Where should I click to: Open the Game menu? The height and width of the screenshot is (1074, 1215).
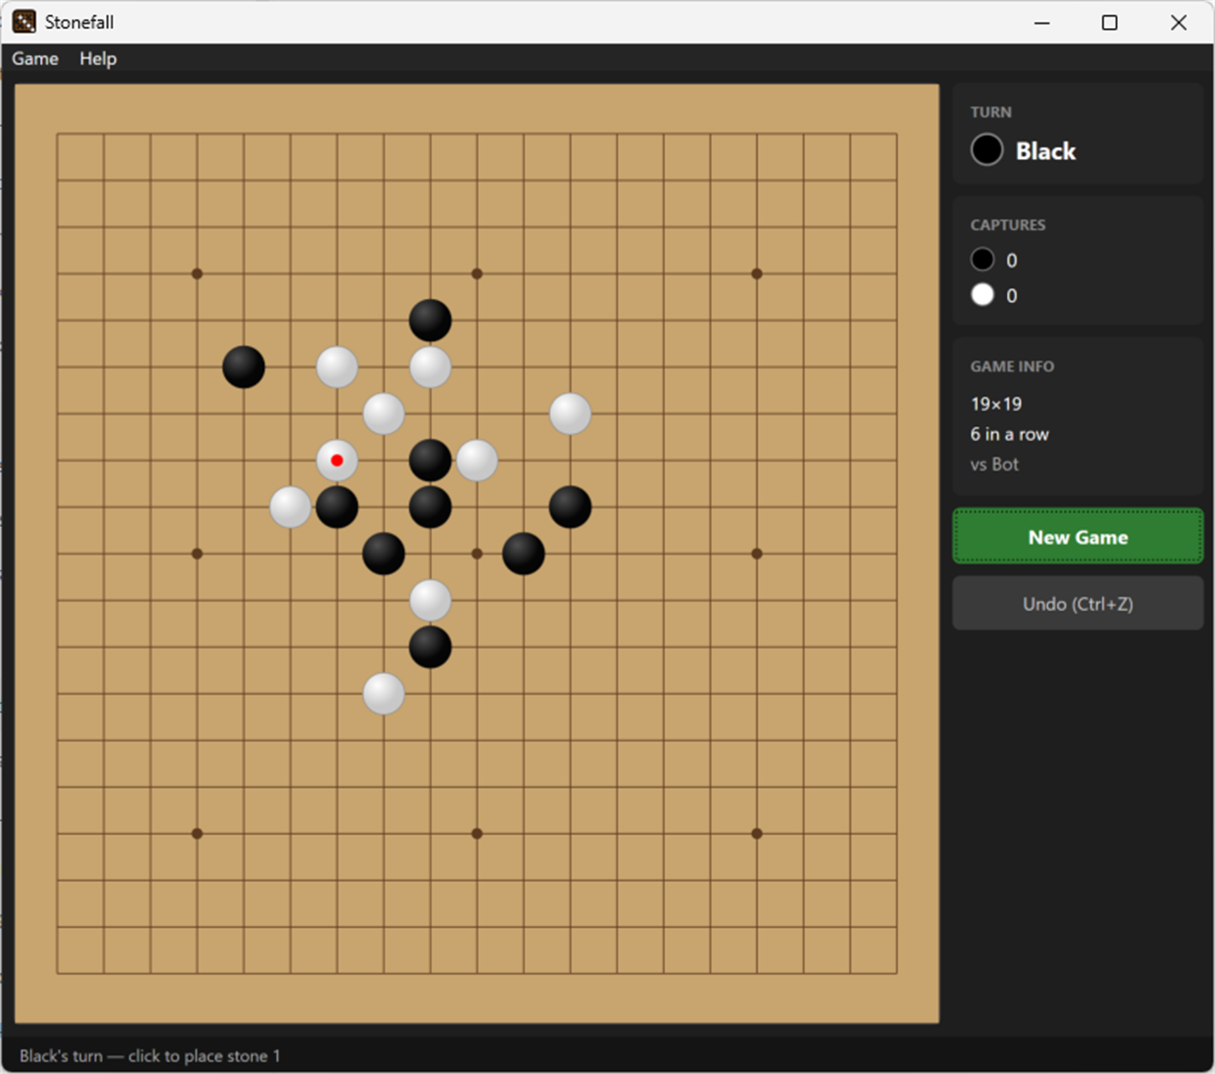35,59
